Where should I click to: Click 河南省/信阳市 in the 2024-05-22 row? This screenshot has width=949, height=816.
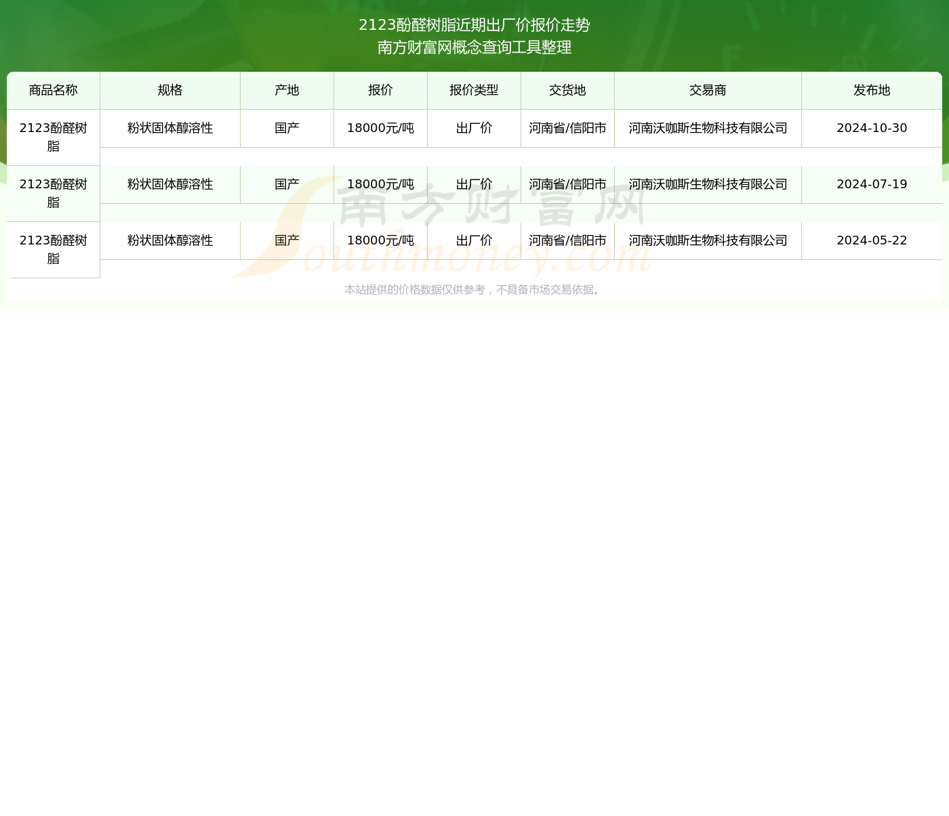click(x=567, y=240)
